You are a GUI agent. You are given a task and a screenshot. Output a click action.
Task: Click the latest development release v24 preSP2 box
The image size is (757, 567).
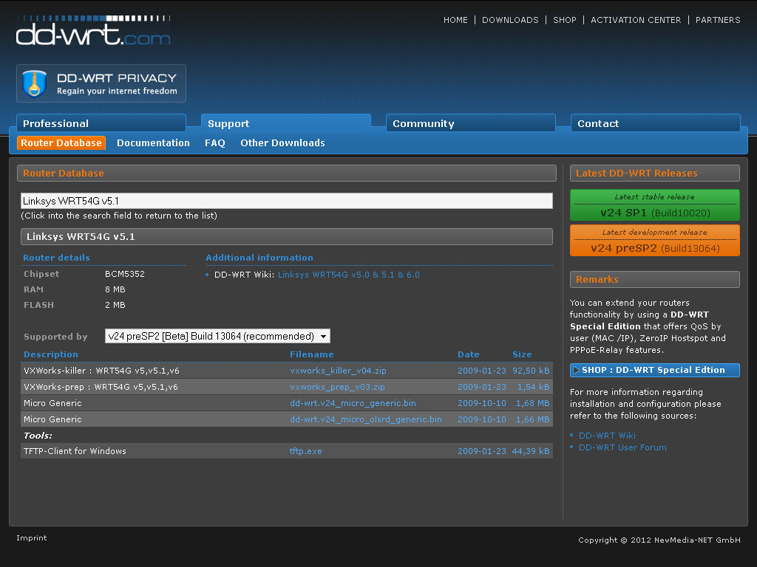pos(655,240)
